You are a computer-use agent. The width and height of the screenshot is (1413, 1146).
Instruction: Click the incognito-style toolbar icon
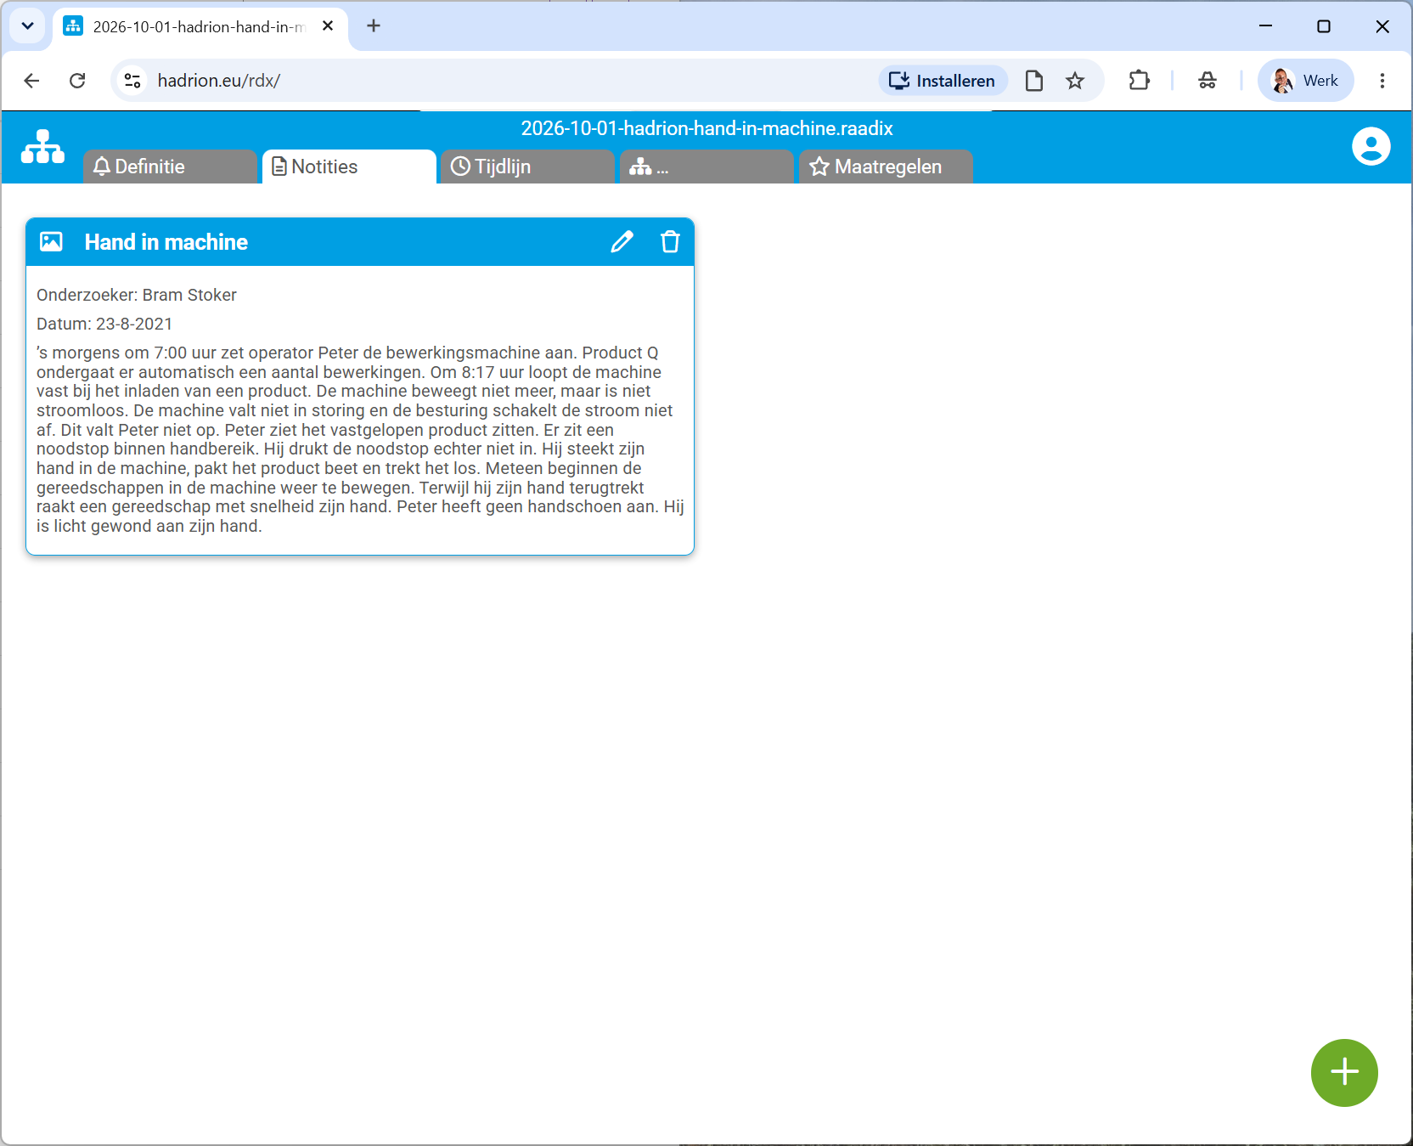pos(1207,81)
